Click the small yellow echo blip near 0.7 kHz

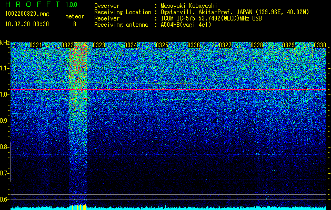point(55,172)
